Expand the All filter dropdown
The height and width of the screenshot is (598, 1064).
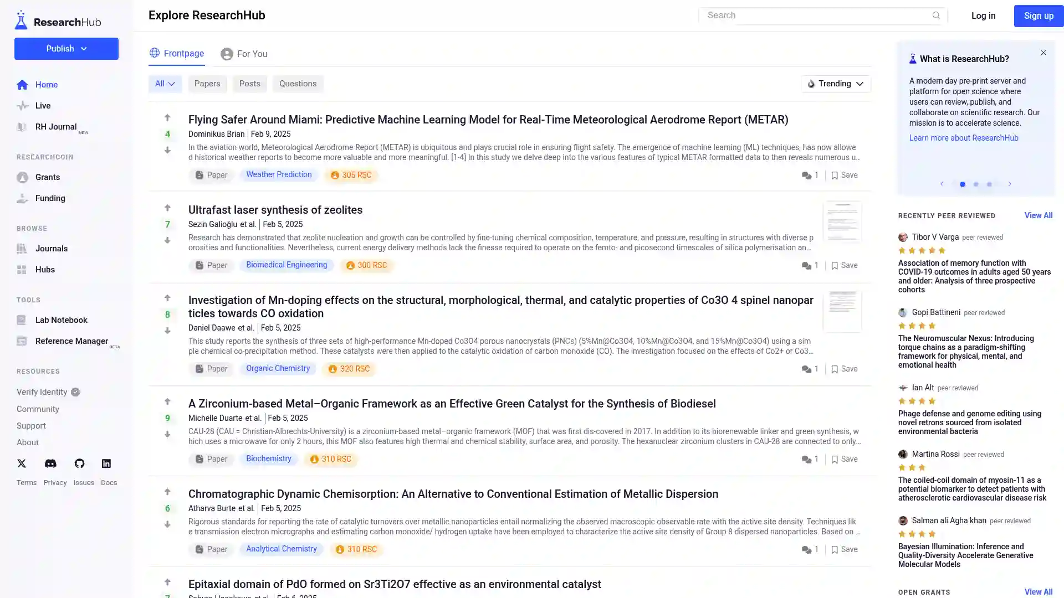tap(165, 84)
